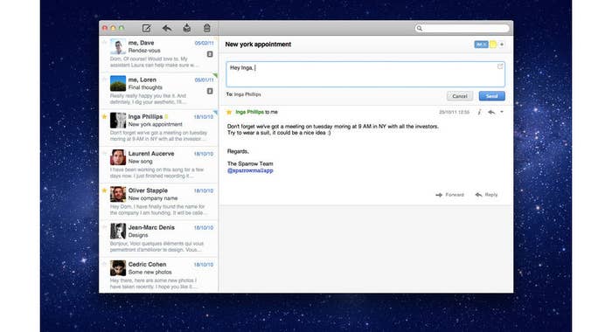Click the reply arrow in the top toolbar
The image size is (612, 332).
click(167, 28)
